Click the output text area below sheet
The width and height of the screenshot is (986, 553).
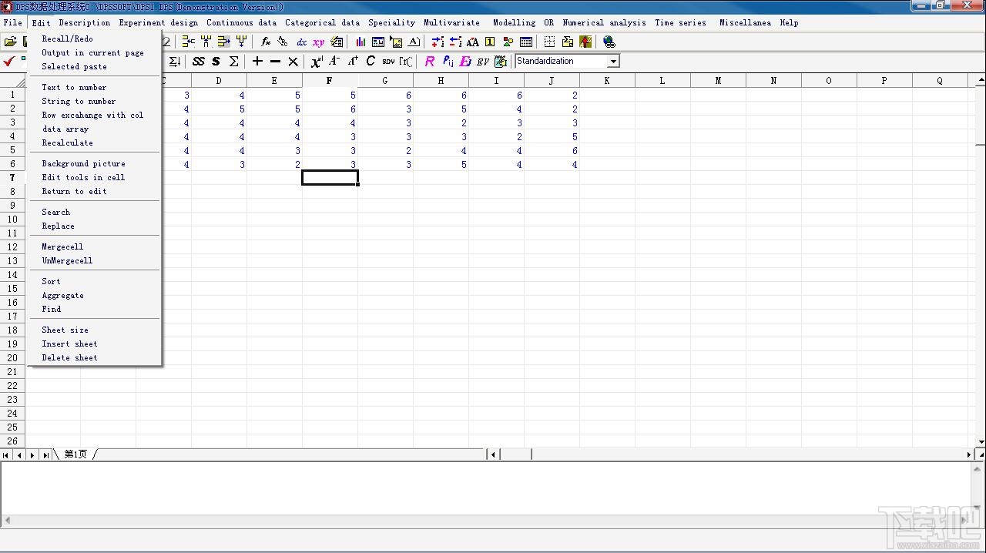(487, 488)
